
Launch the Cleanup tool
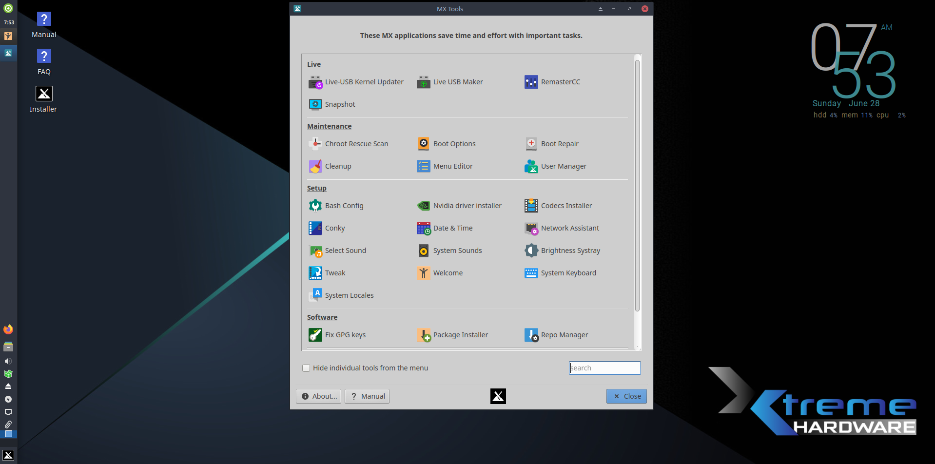[330, 167]
